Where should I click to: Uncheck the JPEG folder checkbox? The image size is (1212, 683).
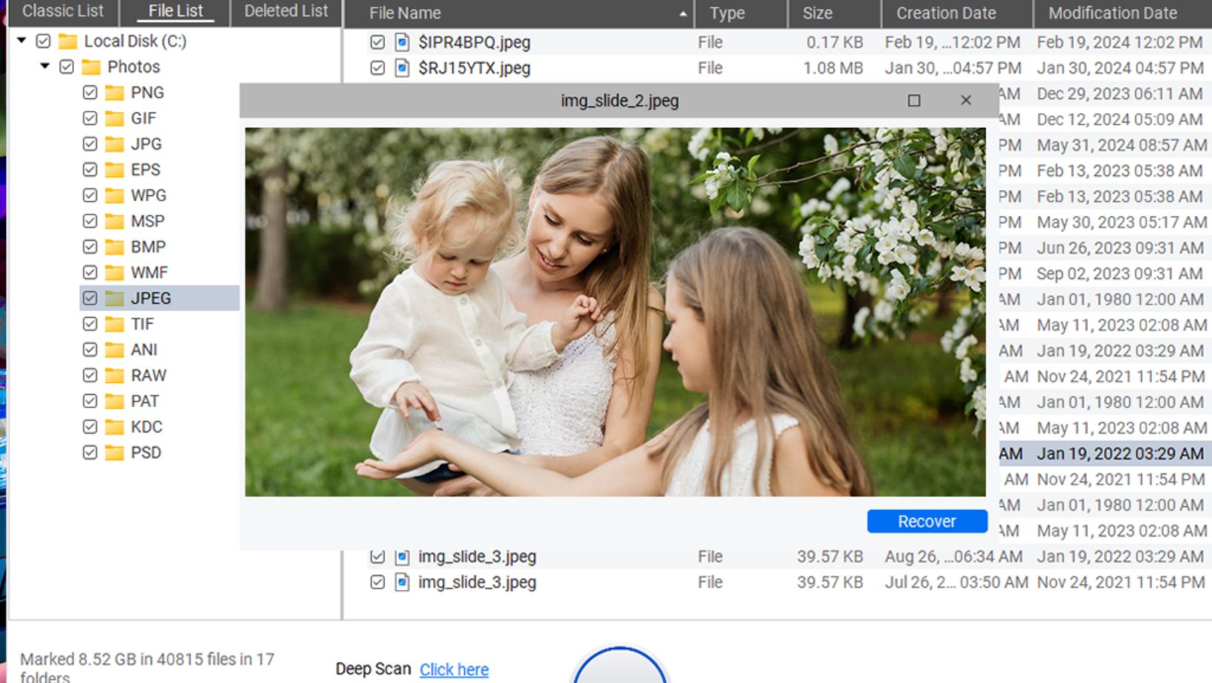pyautogui.click(x=90, y=298)
